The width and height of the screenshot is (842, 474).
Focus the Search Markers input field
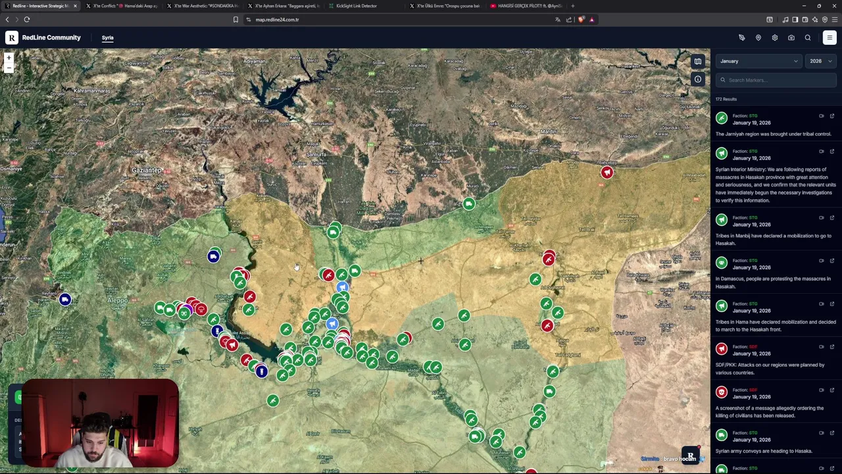point(776,80)
